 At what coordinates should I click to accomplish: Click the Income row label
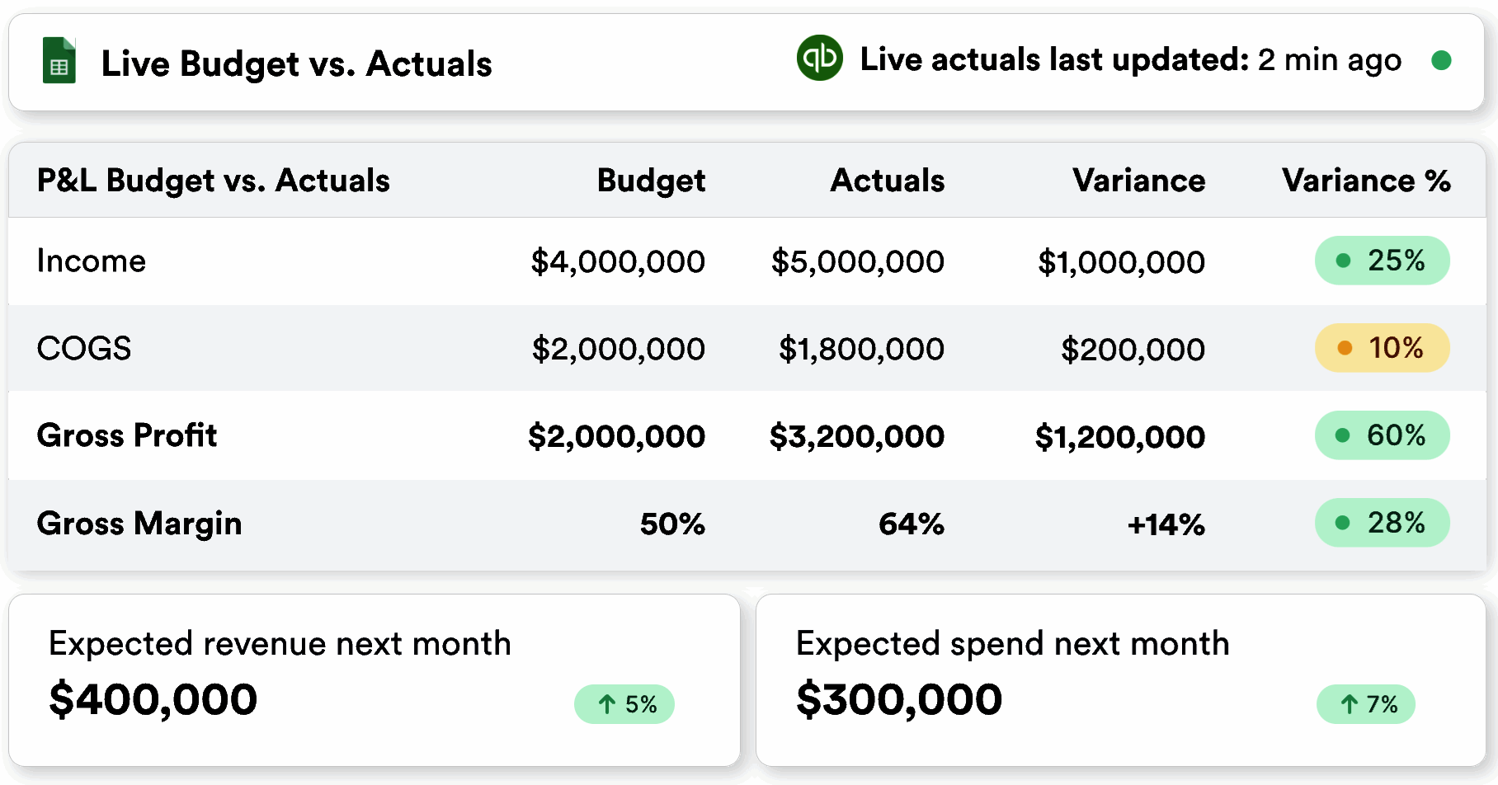pos(92,261)
